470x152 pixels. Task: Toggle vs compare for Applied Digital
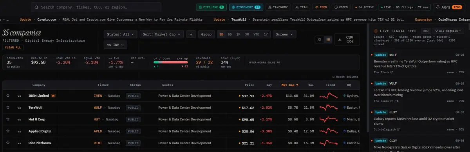pos(19,131)
